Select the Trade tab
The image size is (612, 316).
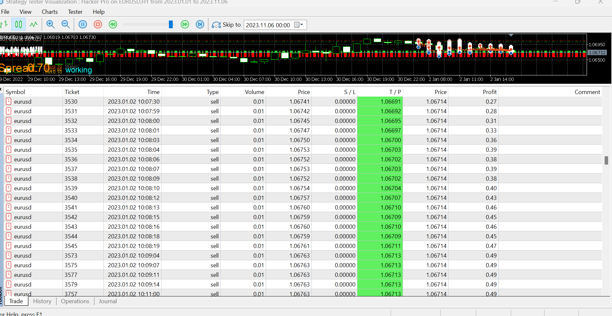pos(16,301)
